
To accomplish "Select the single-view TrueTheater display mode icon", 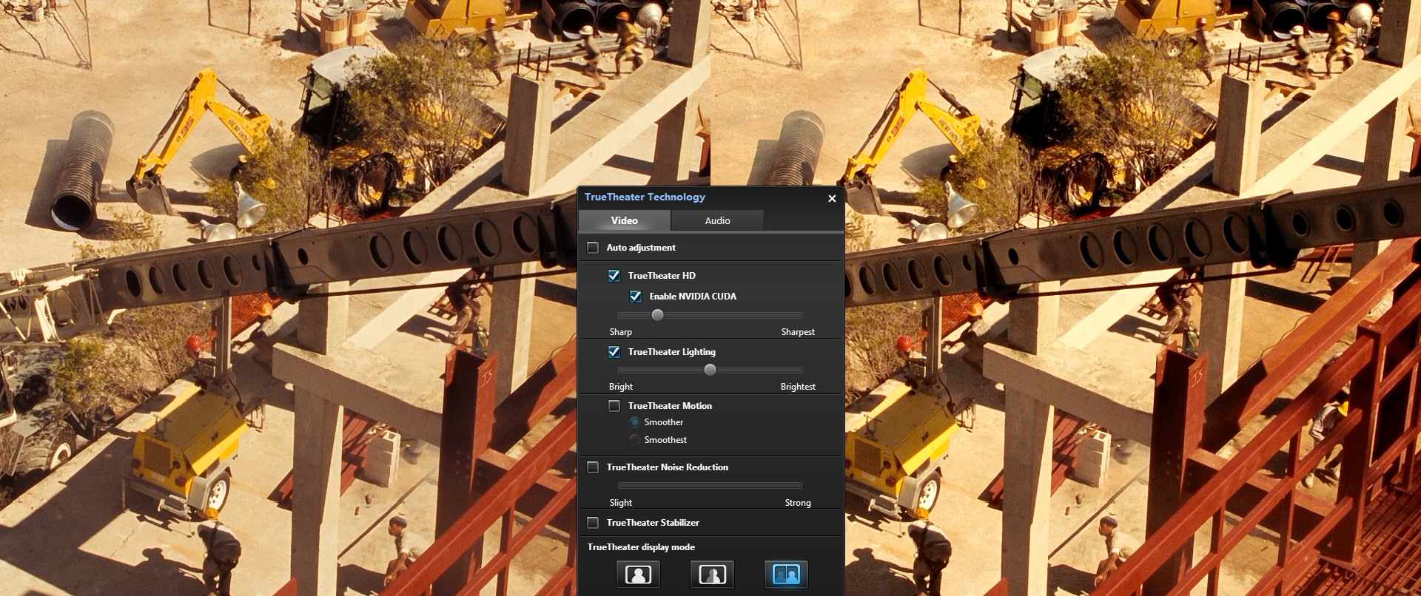I will pos(638,574).
